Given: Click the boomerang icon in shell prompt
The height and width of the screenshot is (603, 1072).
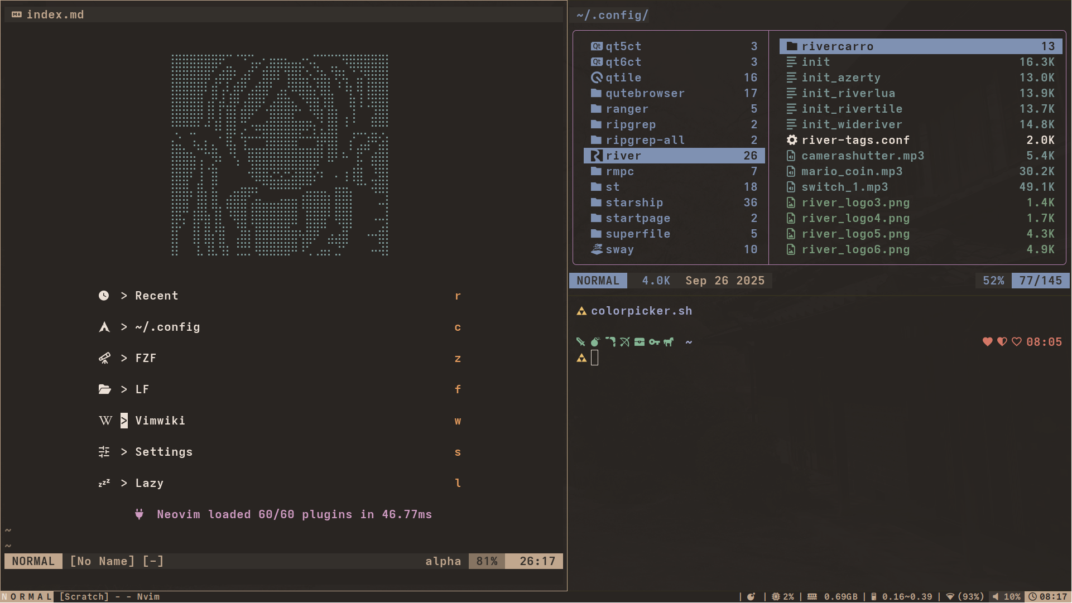Looking at the screenshot, I should [610, 342].
